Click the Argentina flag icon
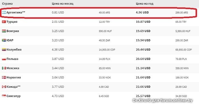 coord(4,12)
